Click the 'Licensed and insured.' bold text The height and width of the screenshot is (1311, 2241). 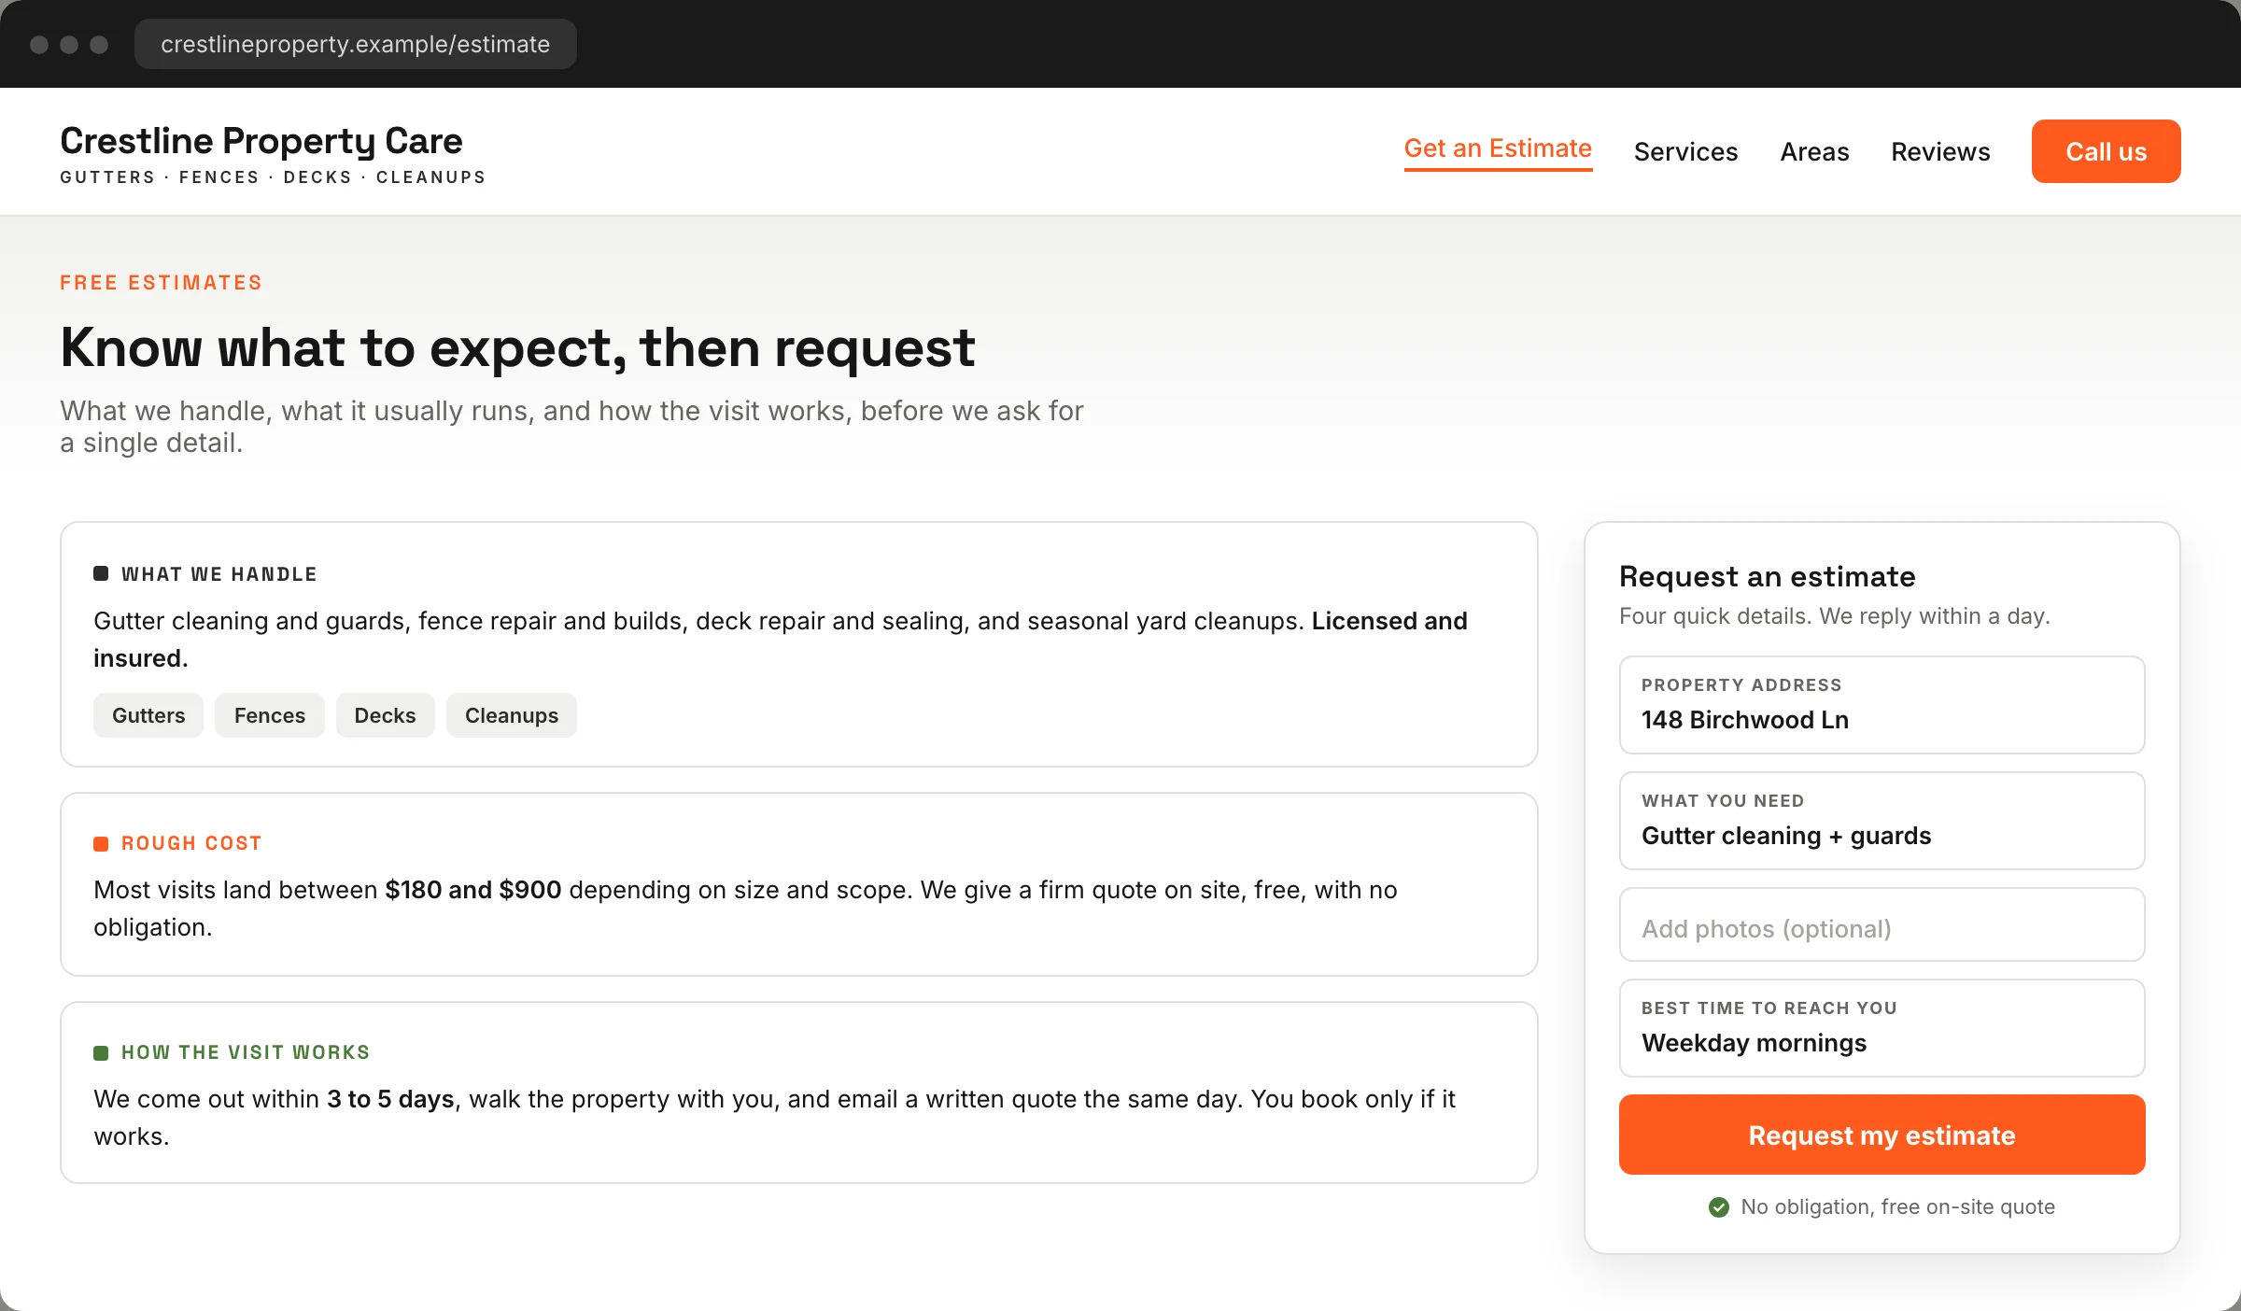point(1389,621)
